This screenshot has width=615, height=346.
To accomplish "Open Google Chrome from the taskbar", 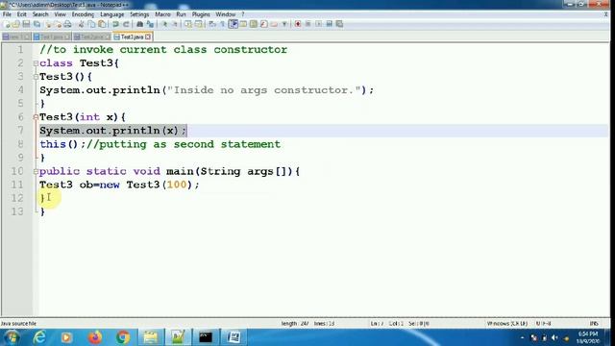I will [123, 337].
